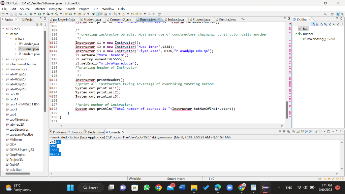Click Collapse All icon in Package Explorer
Screen dimensions: 345x194
click(x=37, y=24)
